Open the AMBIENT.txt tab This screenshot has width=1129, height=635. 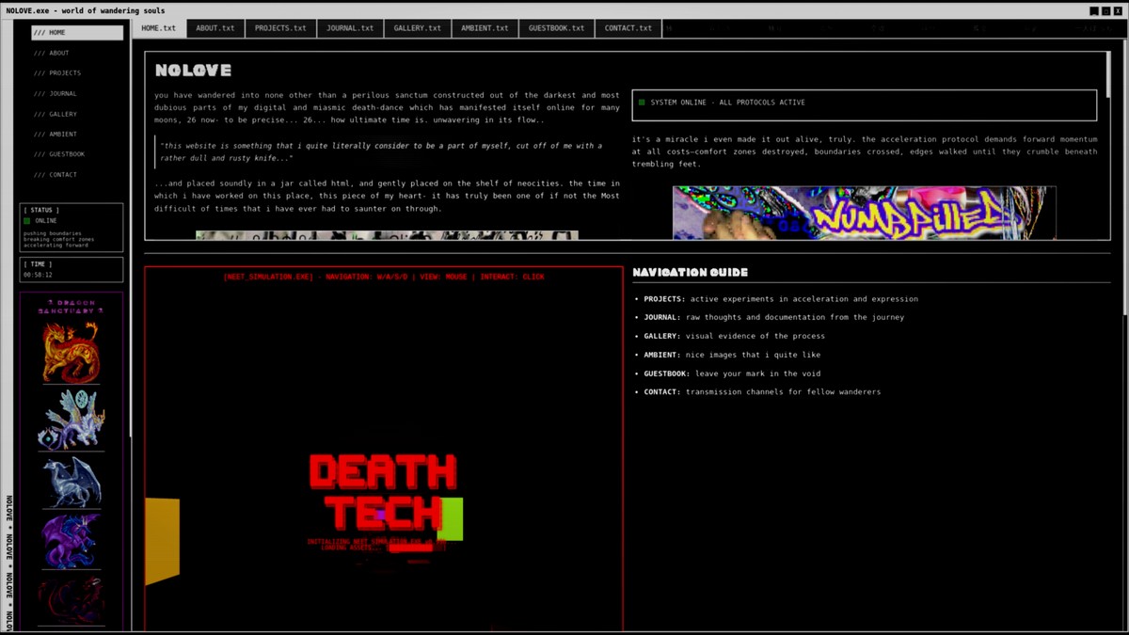485,28
